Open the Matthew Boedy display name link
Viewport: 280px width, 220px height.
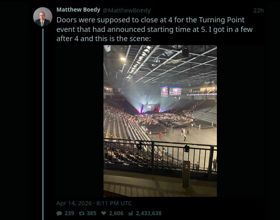click(78, 10)
